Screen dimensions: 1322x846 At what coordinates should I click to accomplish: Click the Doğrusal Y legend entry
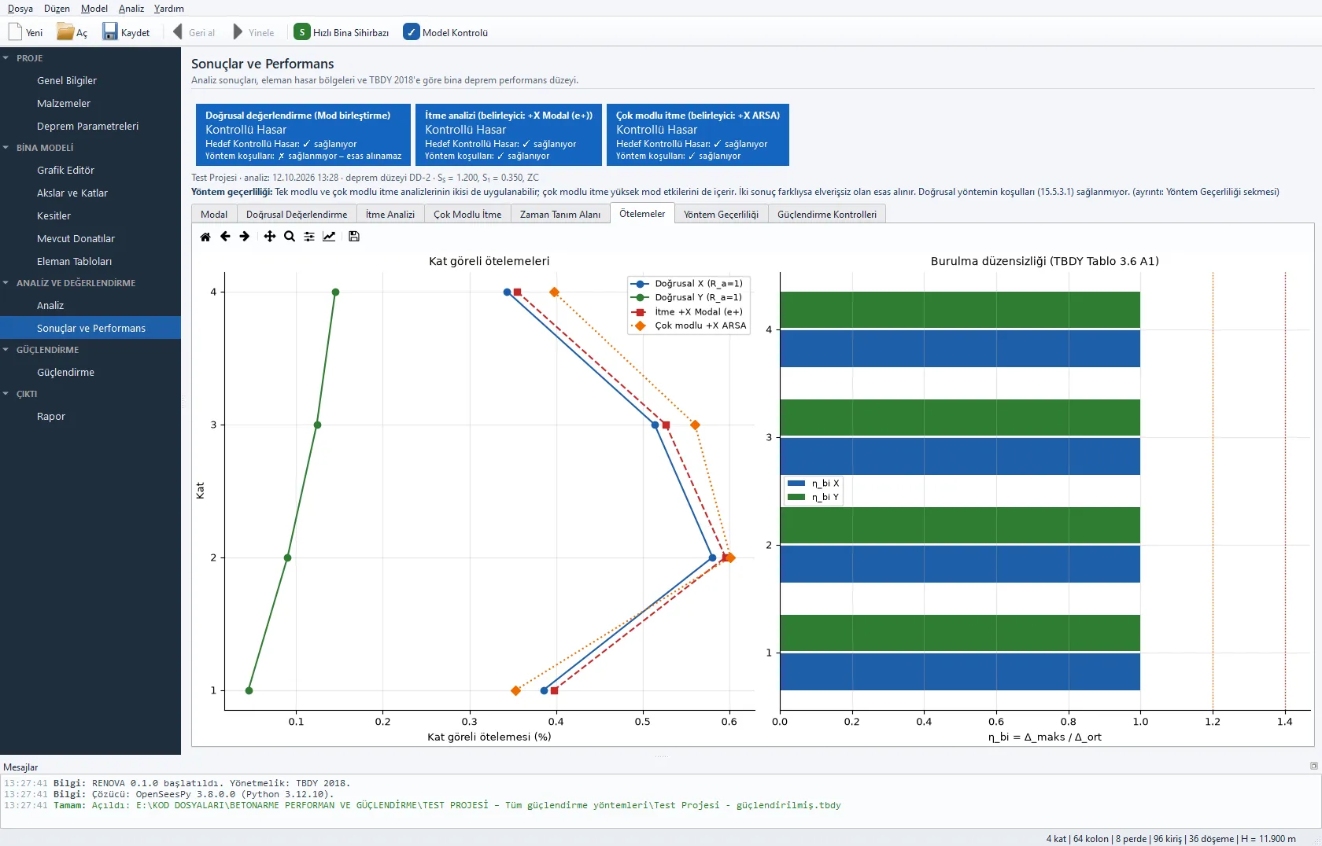coord(687,297)
